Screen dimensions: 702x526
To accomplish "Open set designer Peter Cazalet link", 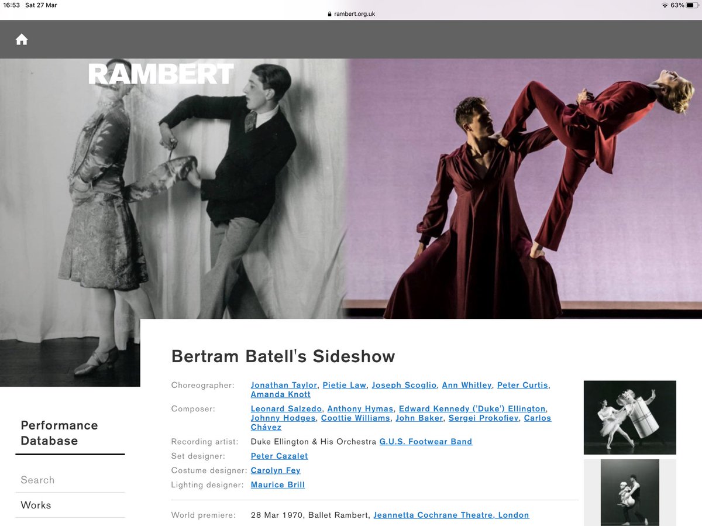I will [279, 456].
